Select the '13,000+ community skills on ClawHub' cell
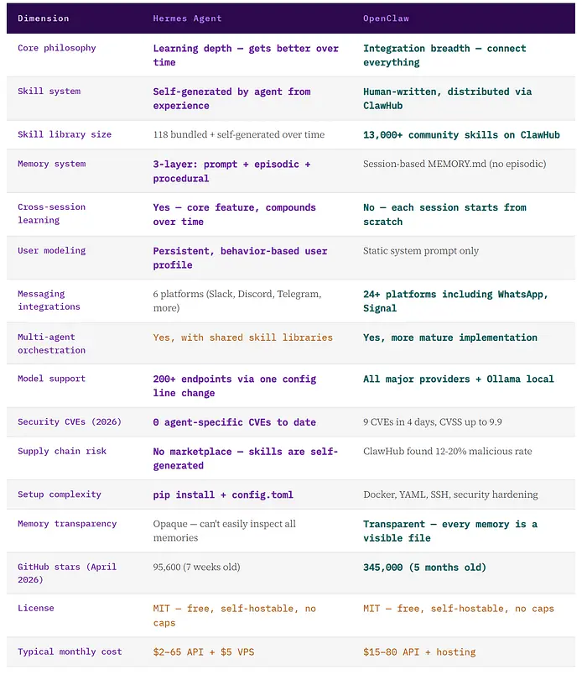The image size is (587, 675). [461, 134]
